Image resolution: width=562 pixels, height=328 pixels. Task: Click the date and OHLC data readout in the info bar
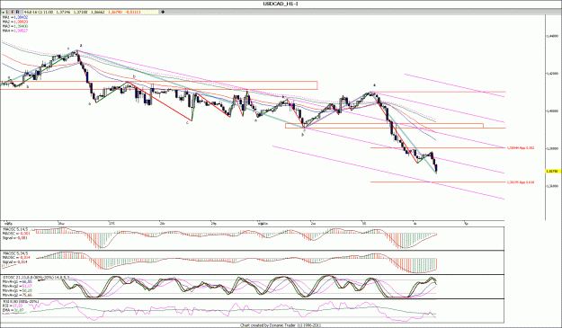pos(91,12)
